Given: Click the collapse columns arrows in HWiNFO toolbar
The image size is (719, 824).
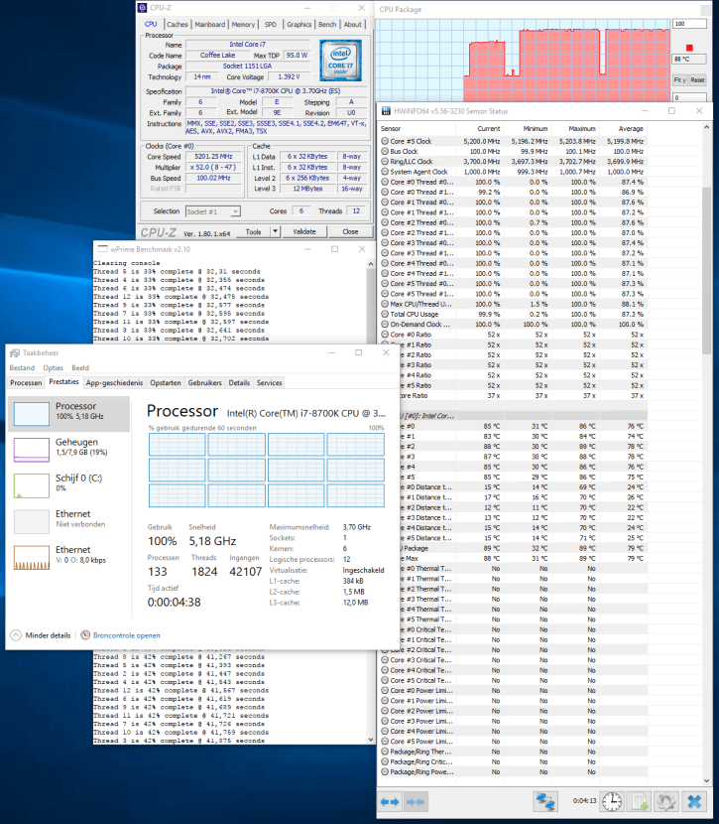Looking at the screenshot, I should (415, 802).
